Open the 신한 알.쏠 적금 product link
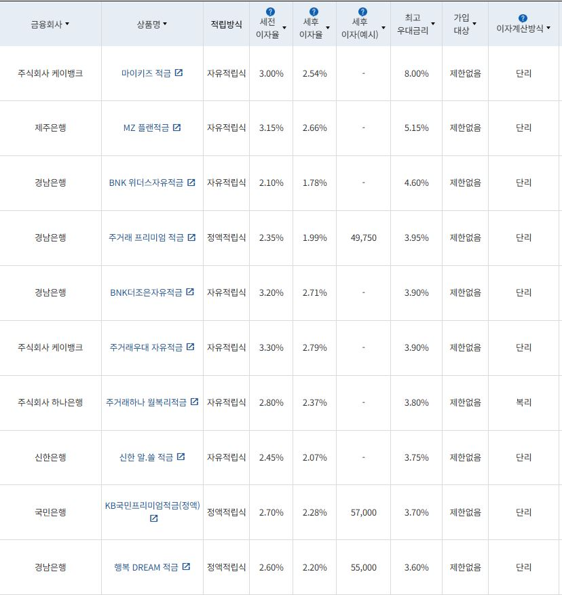Screen dimensions: 562x595 (x=146, y=457)
